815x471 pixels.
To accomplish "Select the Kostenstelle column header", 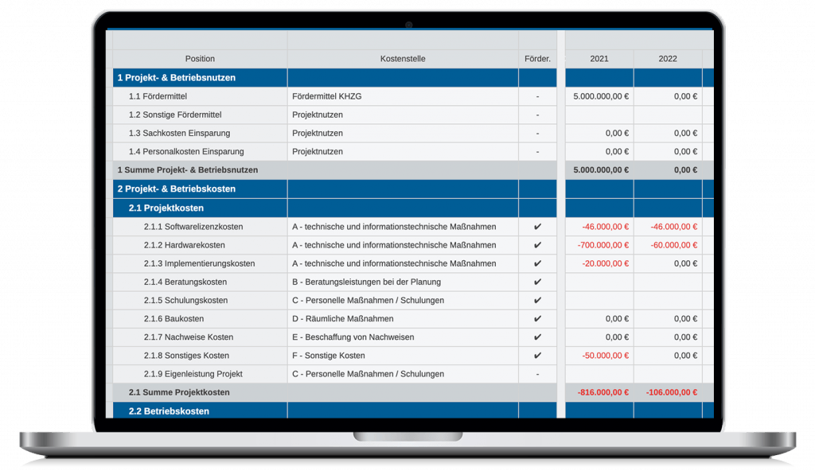I will coord(403,59).
